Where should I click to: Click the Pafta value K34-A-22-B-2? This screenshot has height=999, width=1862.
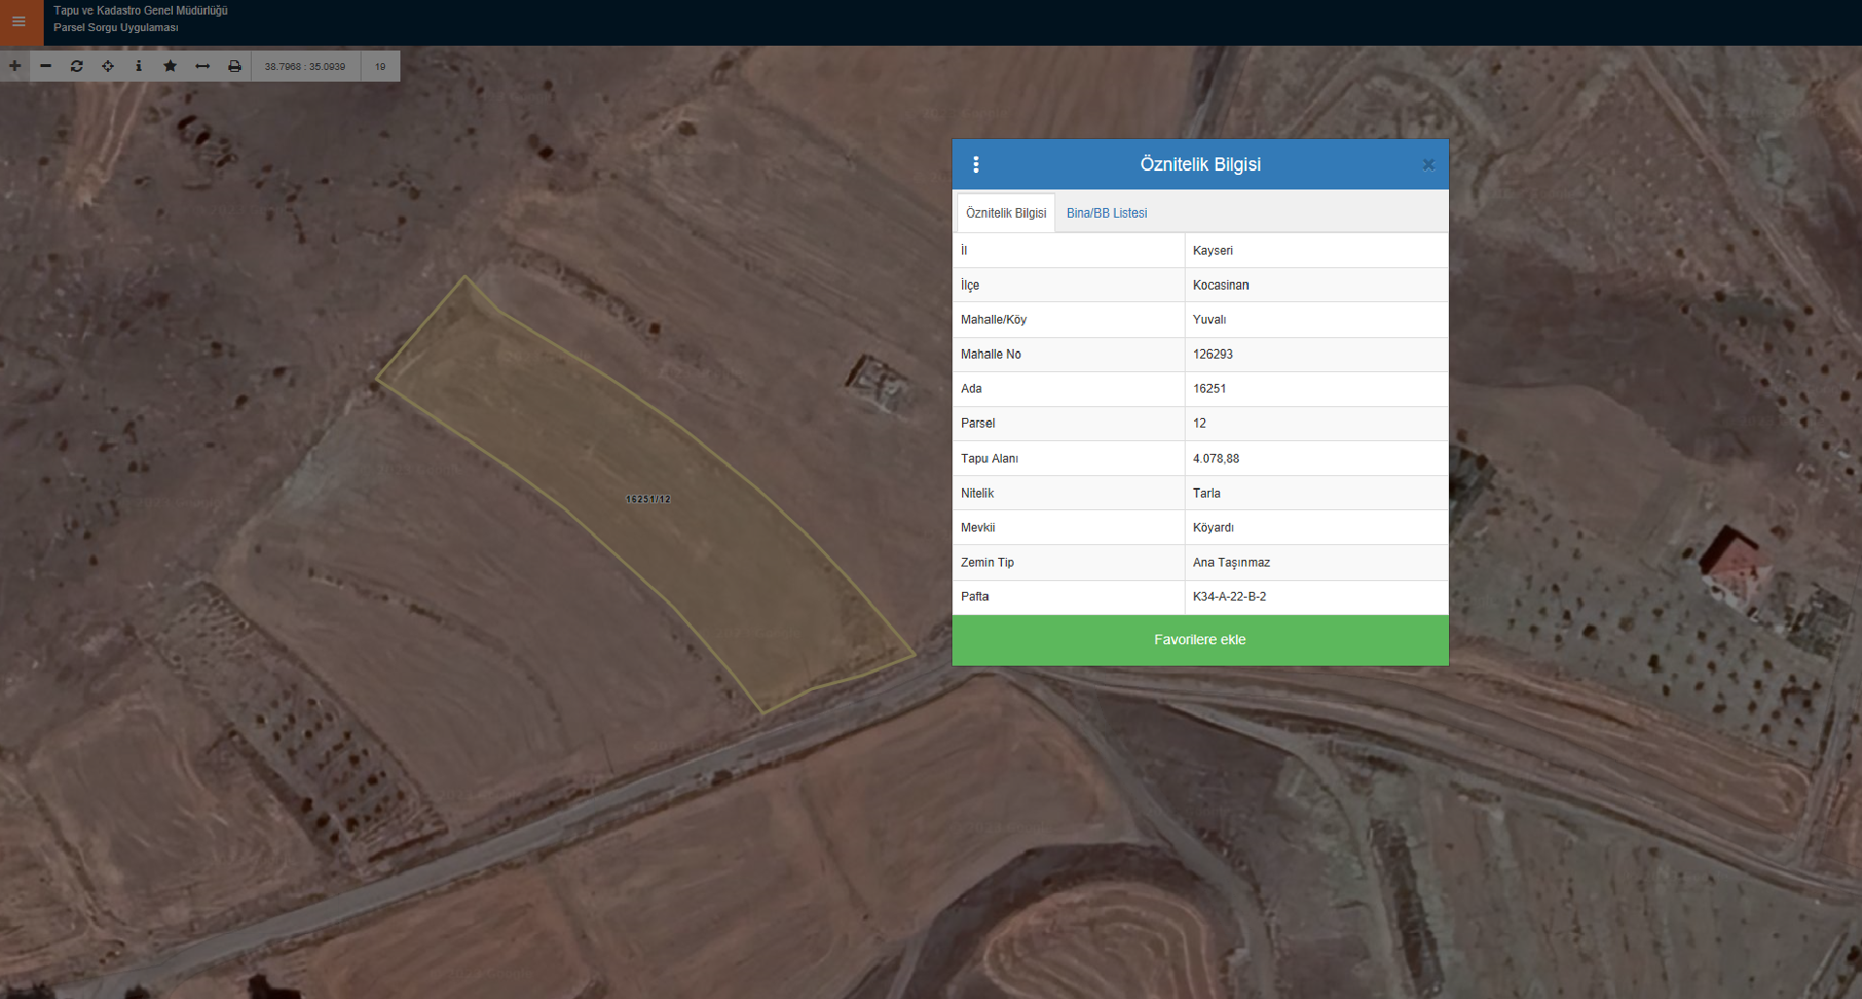(x=1316, y=597)
